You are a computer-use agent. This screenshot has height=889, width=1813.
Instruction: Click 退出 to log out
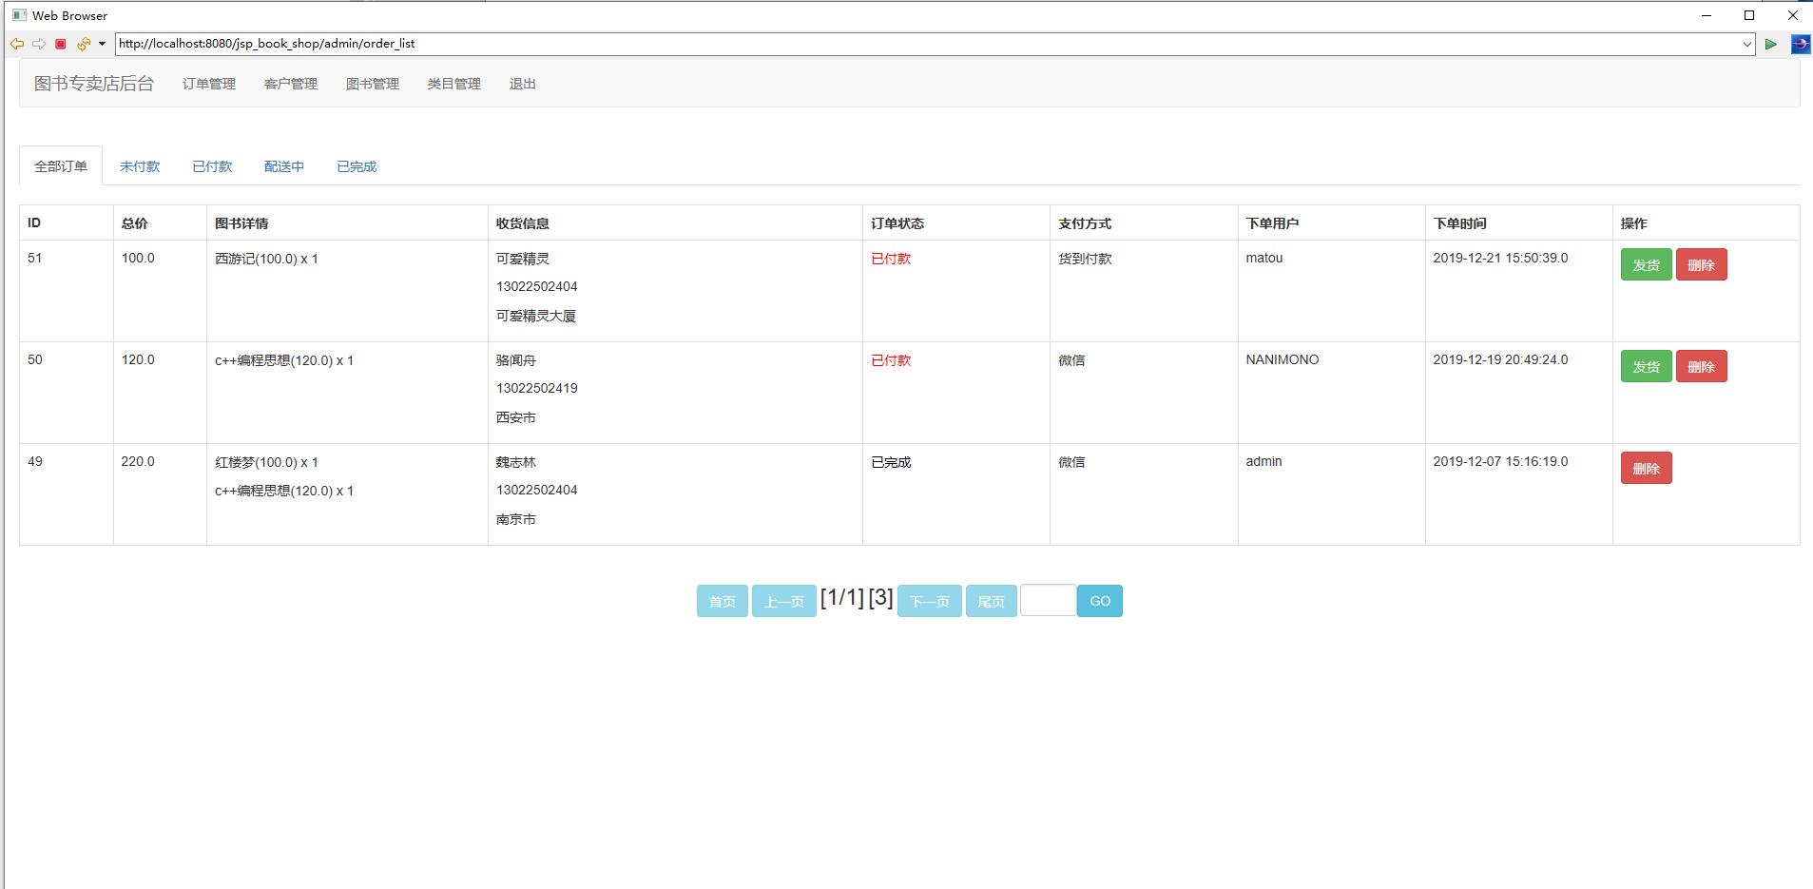pyautogui.click(x=522, y=84)
